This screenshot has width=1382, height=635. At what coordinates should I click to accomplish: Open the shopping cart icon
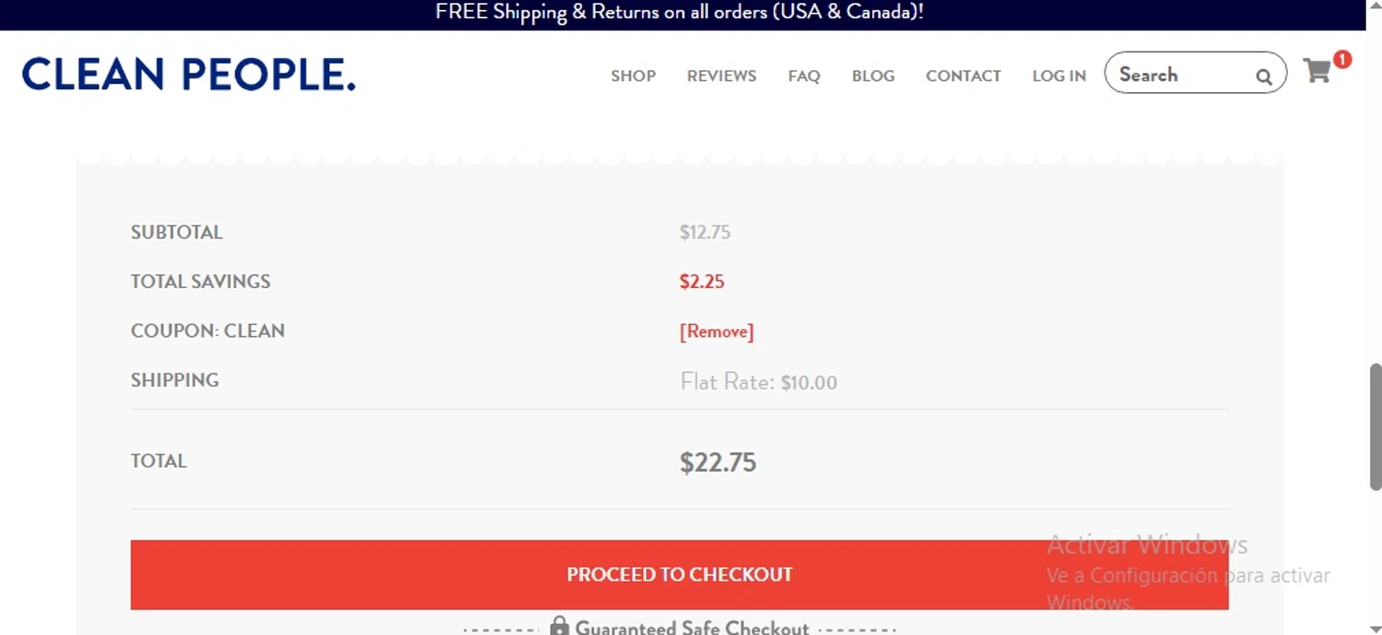coord(1317,71)
